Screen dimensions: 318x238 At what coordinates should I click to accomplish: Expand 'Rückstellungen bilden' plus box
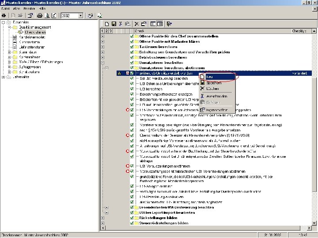click(103, 218)
